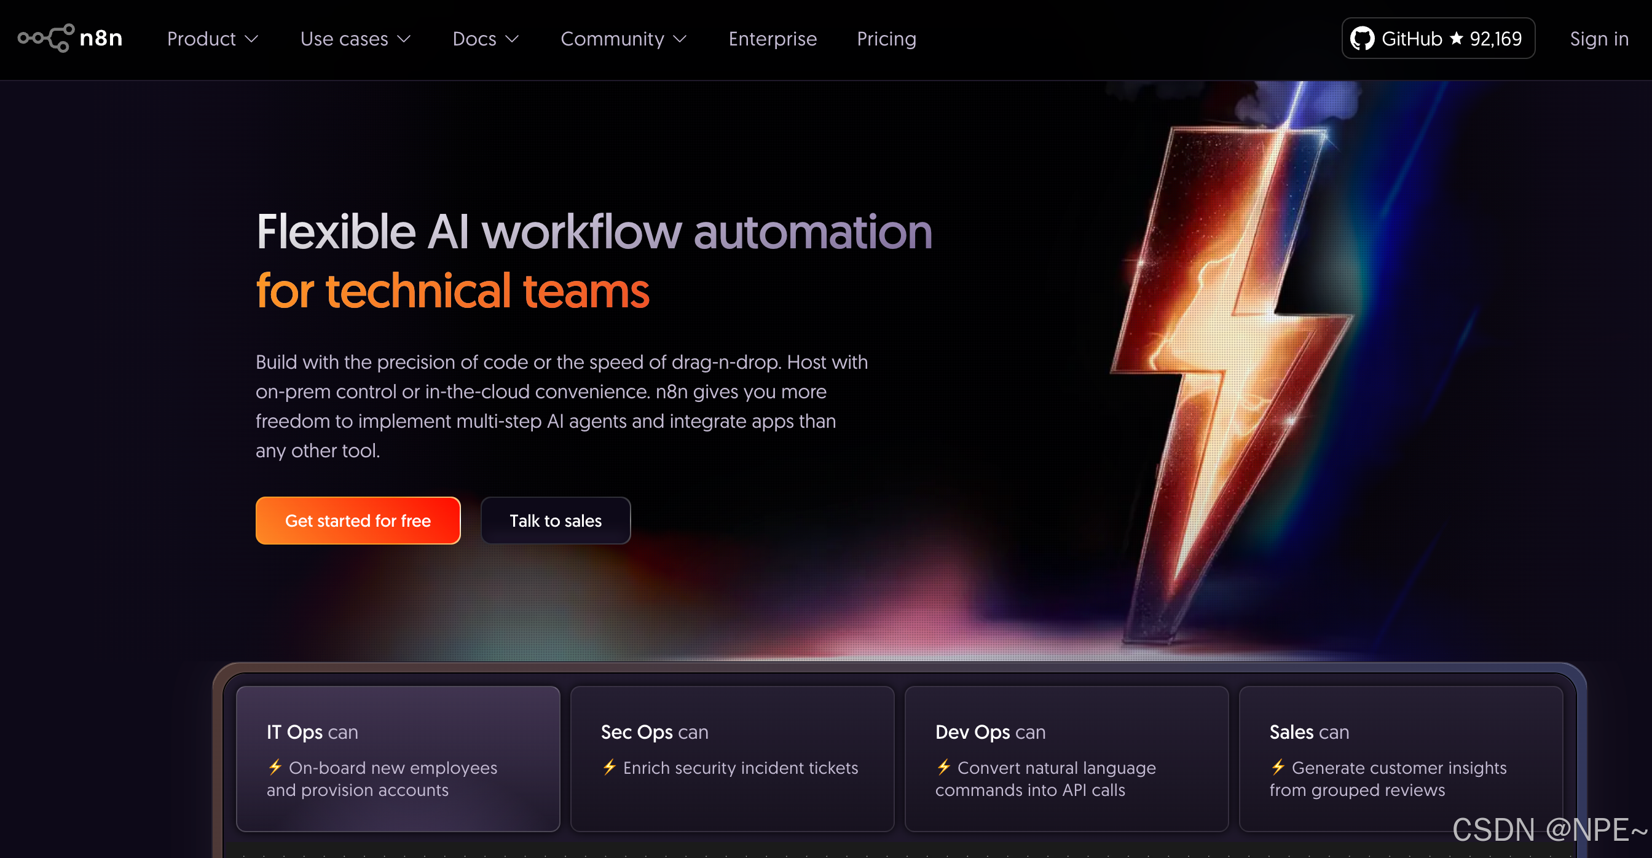Click the n8n logo icon

click(46, 39)
